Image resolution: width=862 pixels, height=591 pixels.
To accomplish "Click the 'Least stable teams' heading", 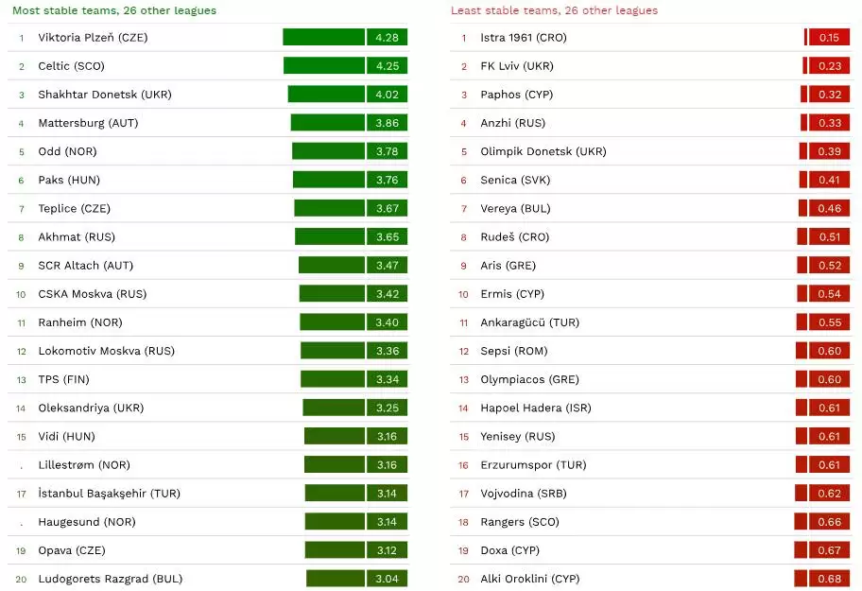I will 554,10.
